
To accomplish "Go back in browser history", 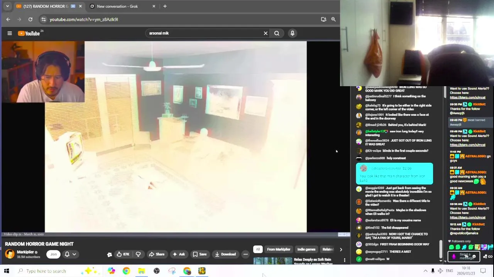I will [8, 19].
